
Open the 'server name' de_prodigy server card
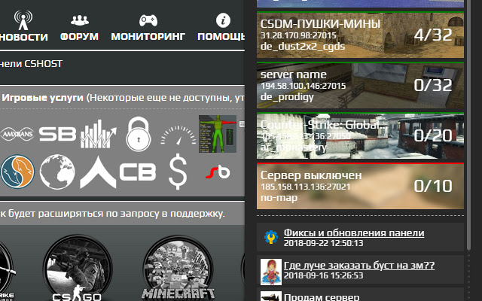[360, 85]
